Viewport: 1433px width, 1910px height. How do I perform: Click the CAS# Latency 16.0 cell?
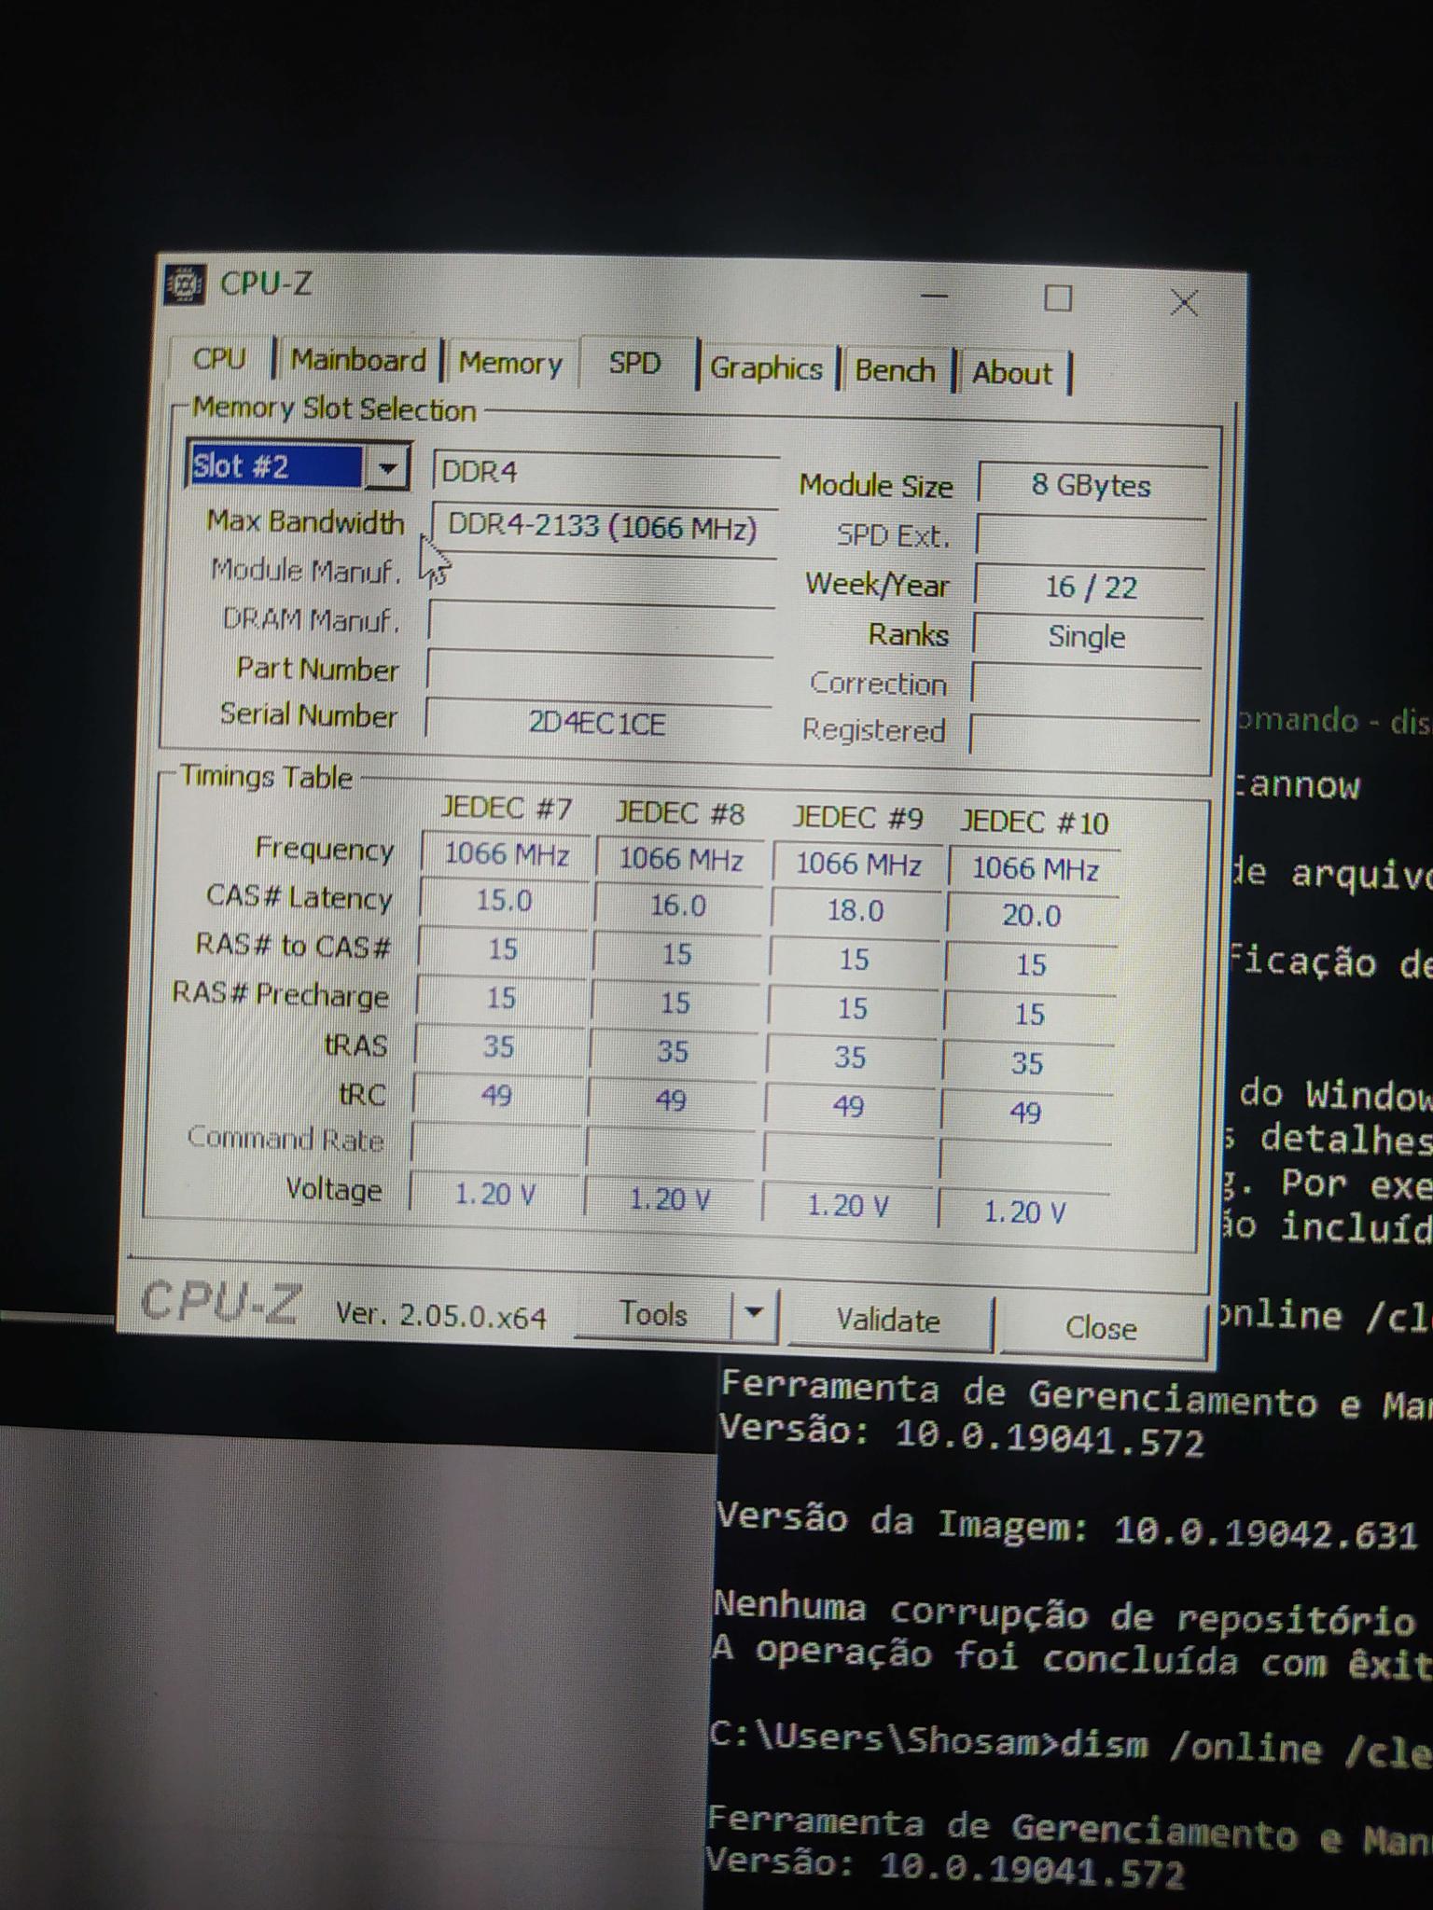pos(678,905)
